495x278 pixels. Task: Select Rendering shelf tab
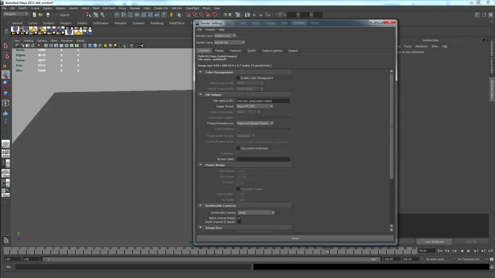coord(157,23)
